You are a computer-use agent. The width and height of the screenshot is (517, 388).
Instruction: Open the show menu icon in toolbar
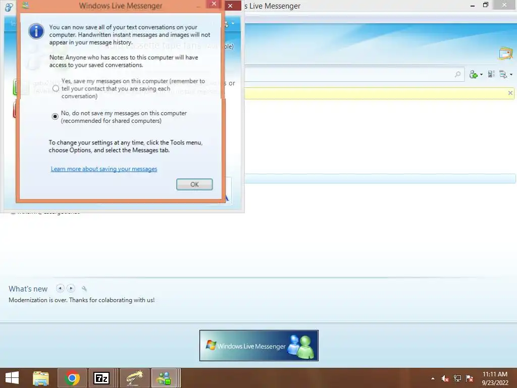[503, 75]
